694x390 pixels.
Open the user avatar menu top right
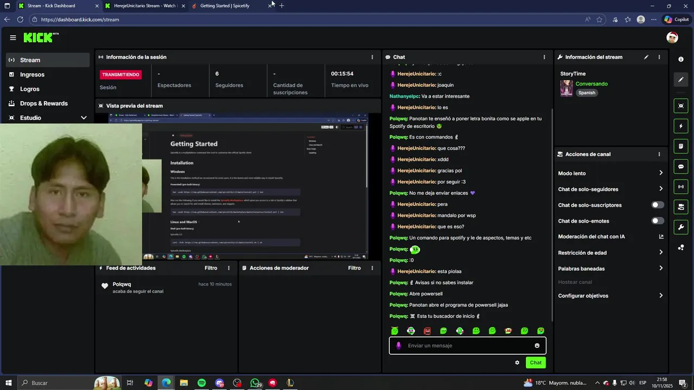[672, 37]
